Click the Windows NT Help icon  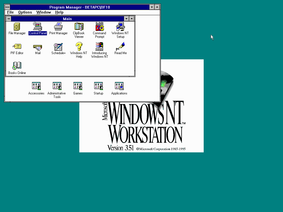click(x=79, y=47)
